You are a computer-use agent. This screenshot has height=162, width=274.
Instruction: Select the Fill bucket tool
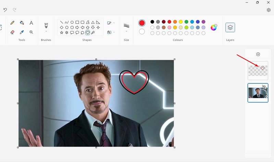(22, 23)
